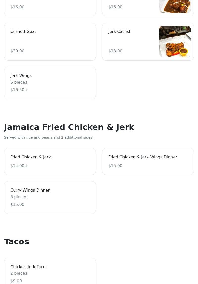Click the Tacos section heading
Screen dimensions: 198x284
tap(17, 242)
